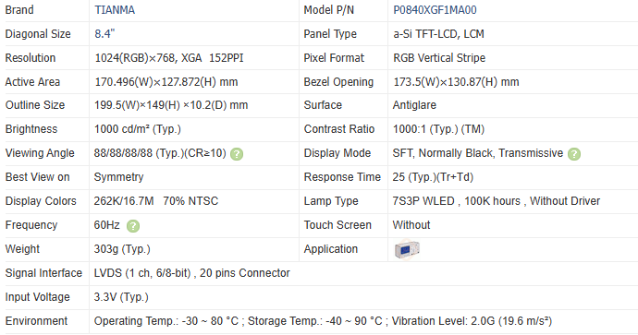Viewport: 638px width, 335px height.
Task: Click the help icon next to 60Hz frequency
Action: 133,226
